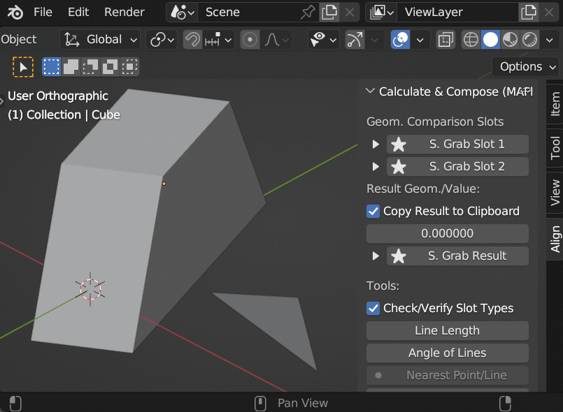
Task: Uncheck Copy Result to Clipboard
Action: pos(373,211)
